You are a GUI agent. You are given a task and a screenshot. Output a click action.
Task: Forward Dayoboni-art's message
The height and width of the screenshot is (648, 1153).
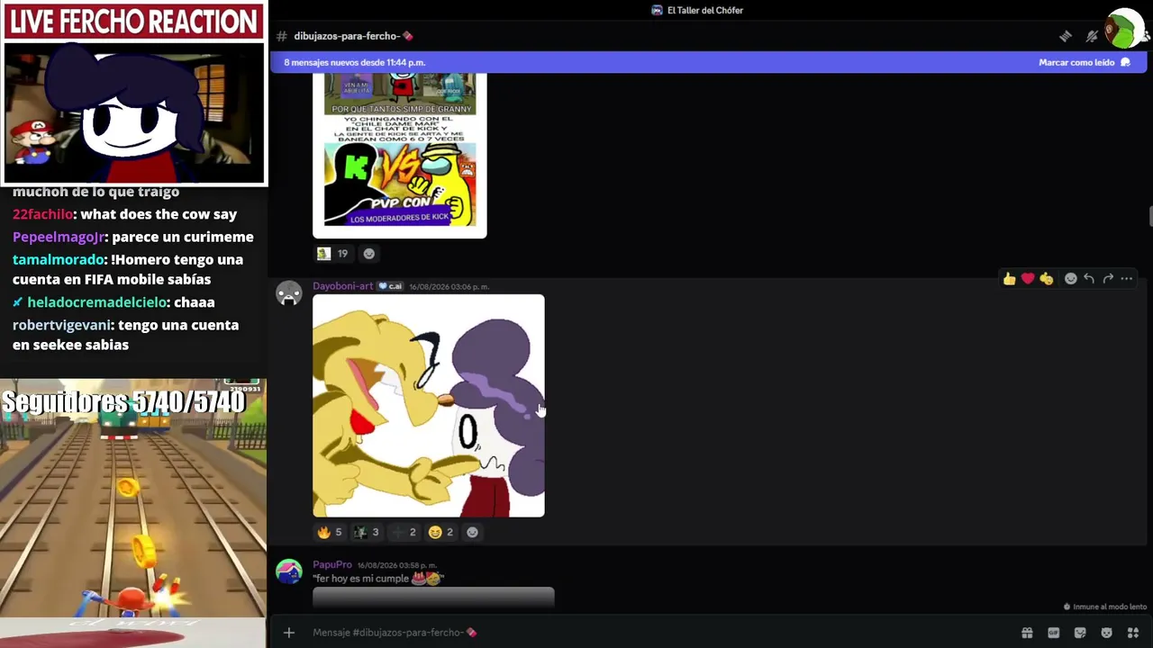pyautogui.click(x=1108, y=279)
